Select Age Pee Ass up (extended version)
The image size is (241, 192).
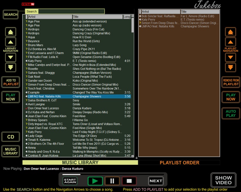pyautogui.click(x=78, y=21)
